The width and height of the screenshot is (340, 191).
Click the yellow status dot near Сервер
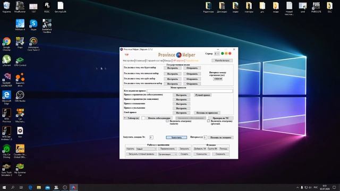226,54
